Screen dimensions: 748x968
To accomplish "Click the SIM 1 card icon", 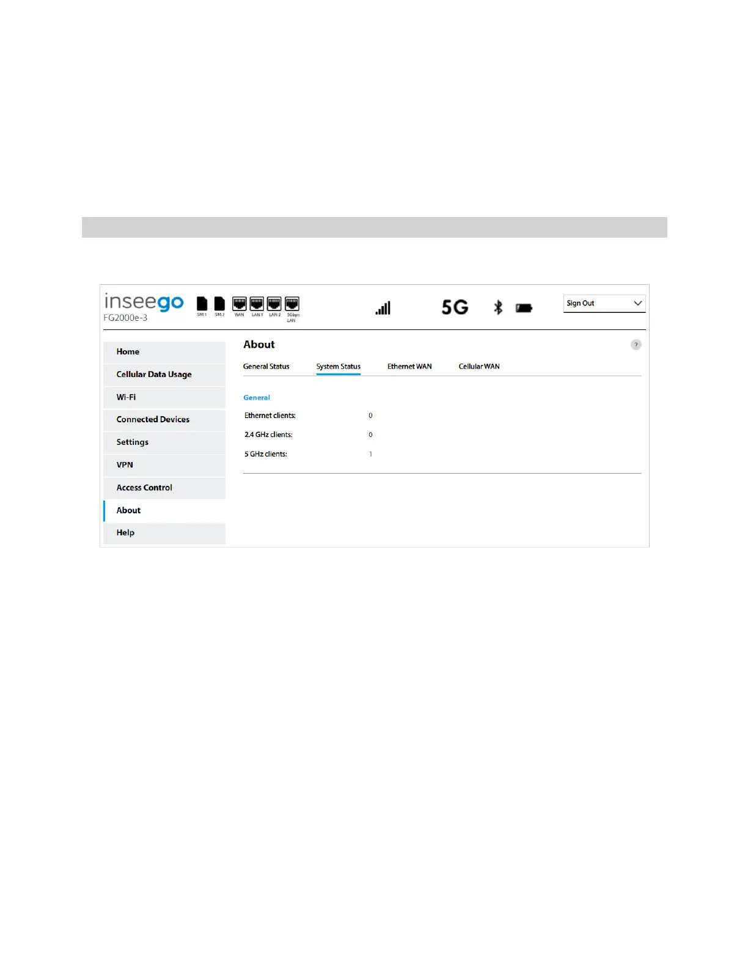I will 202,304.
